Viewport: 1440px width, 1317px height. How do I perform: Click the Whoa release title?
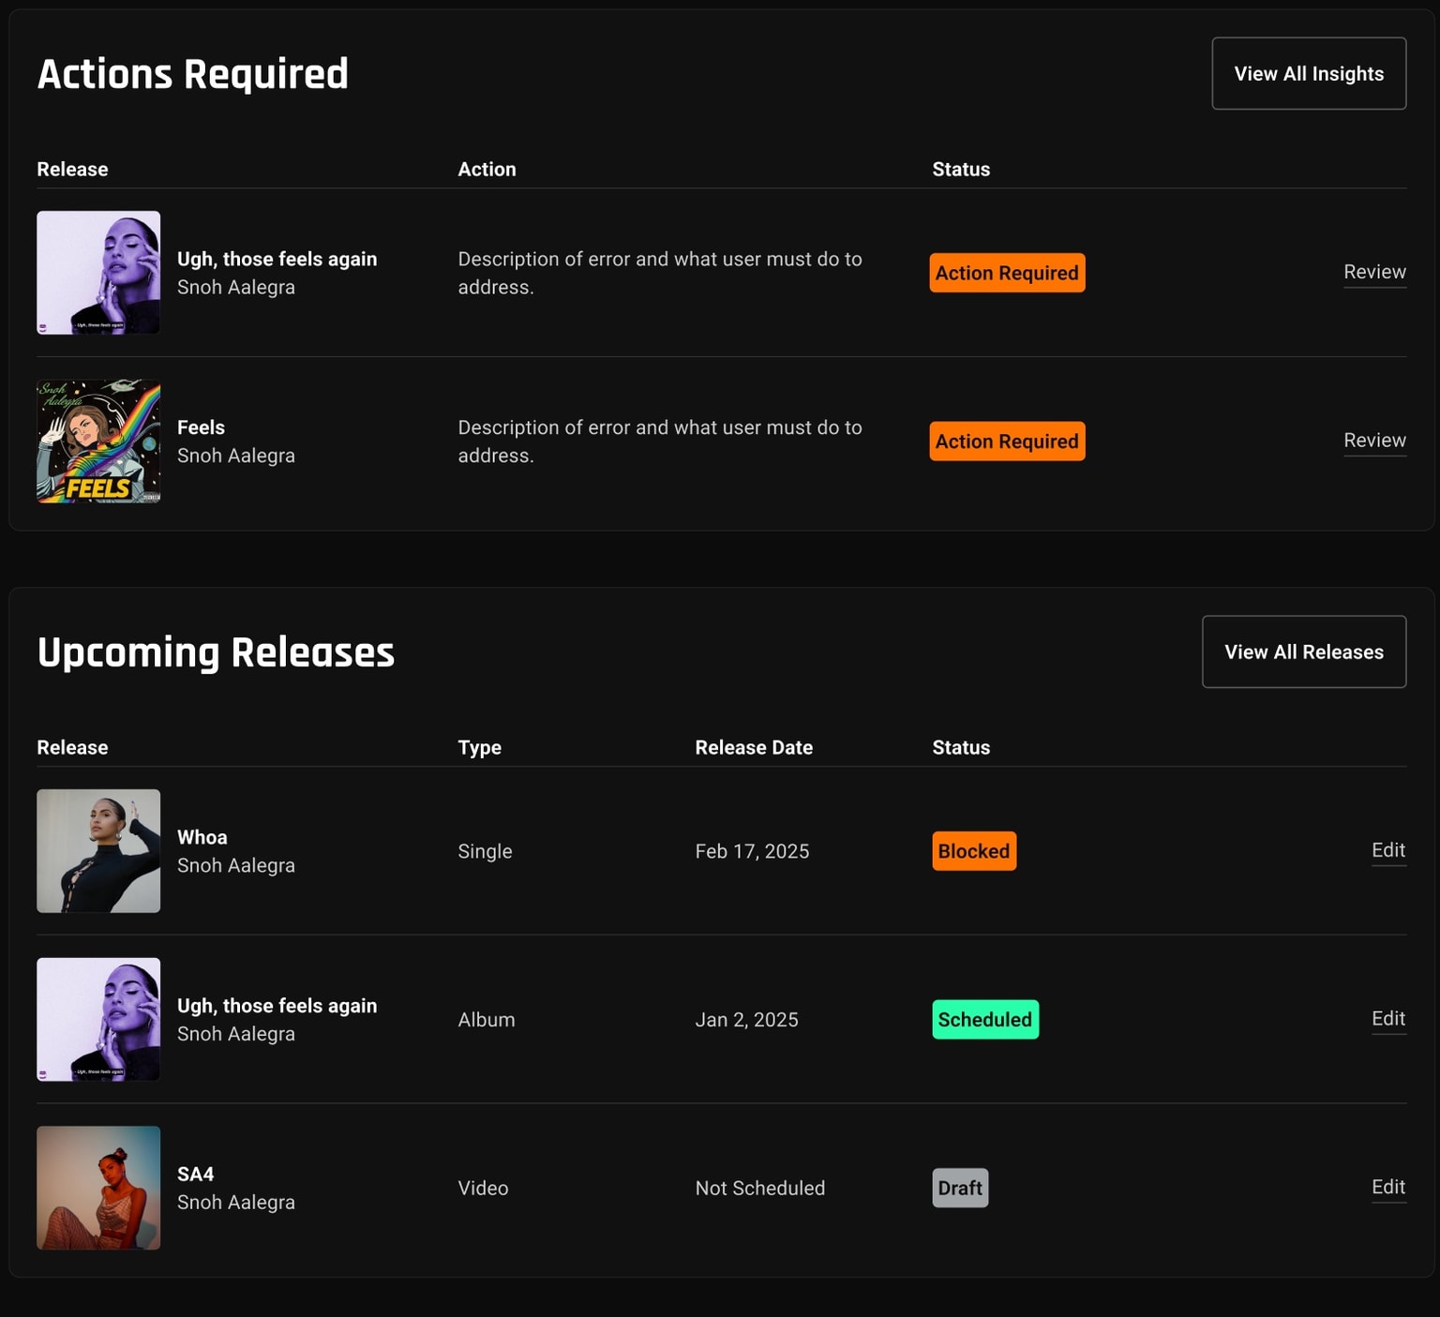tap(202, 837)
